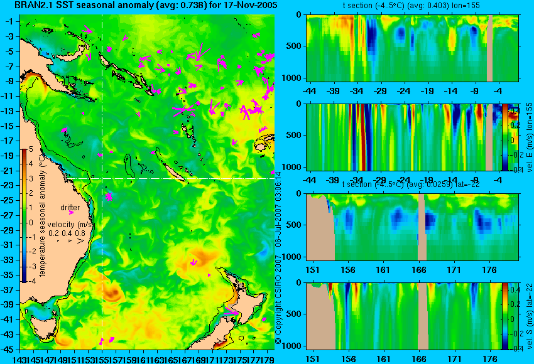Image resolution: width=534 pixels, height=364 pixels.
Task: Click the "vel. S (m/s) lat=-22" axis label
Action: click(x=529, y=316)
